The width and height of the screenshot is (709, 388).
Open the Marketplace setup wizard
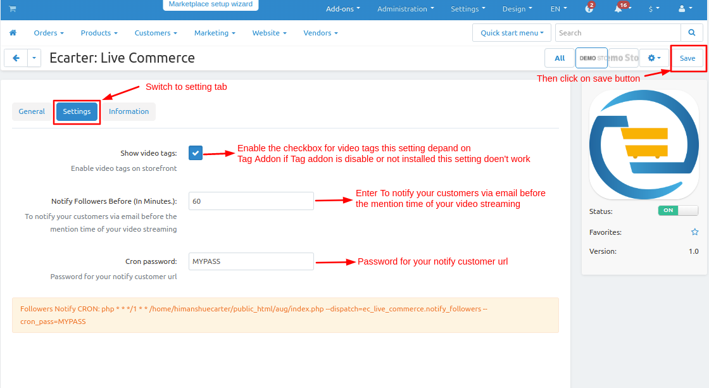click(210, 4)
